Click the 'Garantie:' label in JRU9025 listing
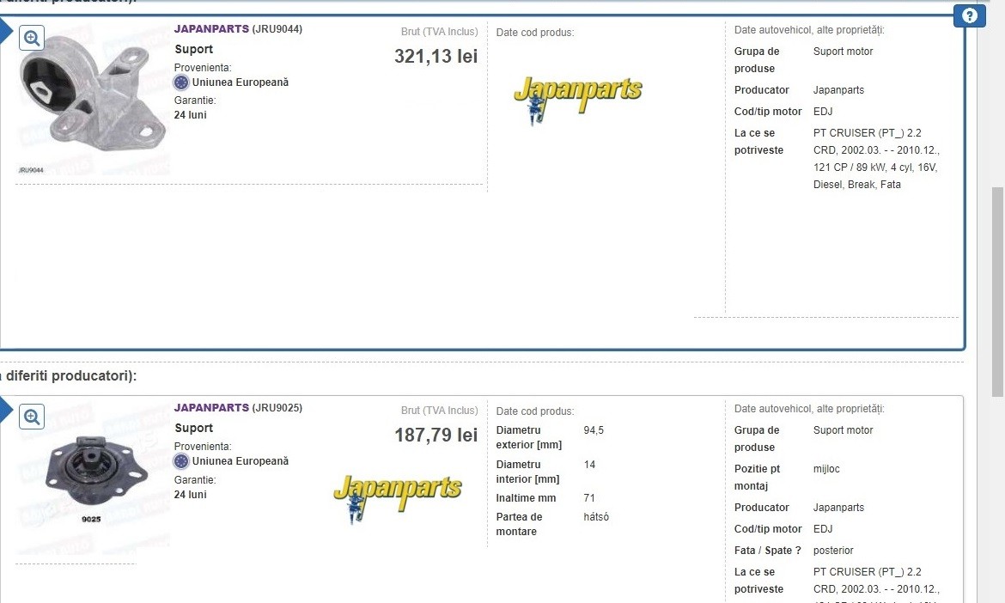 pos(195,480)
